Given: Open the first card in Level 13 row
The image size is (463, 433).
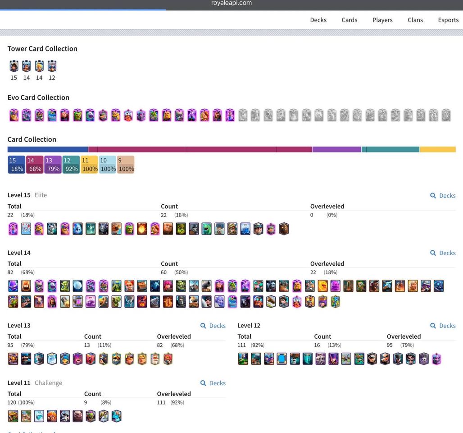Looking at the screenshot, I should pos(14,359).
